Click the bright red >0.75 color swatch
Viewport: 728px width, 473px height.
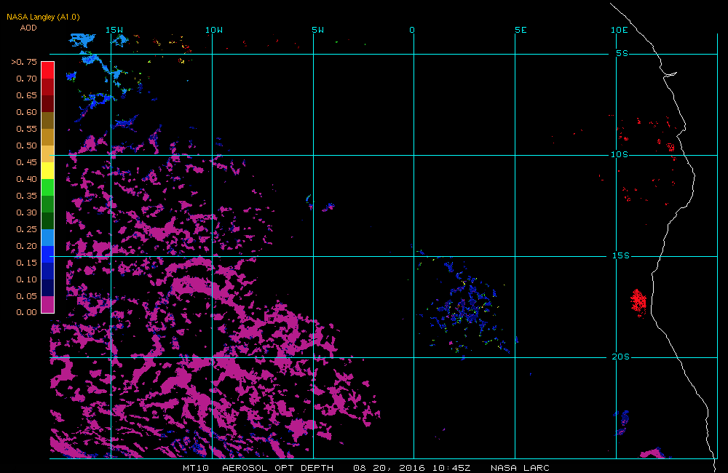(x=48, y=70)
